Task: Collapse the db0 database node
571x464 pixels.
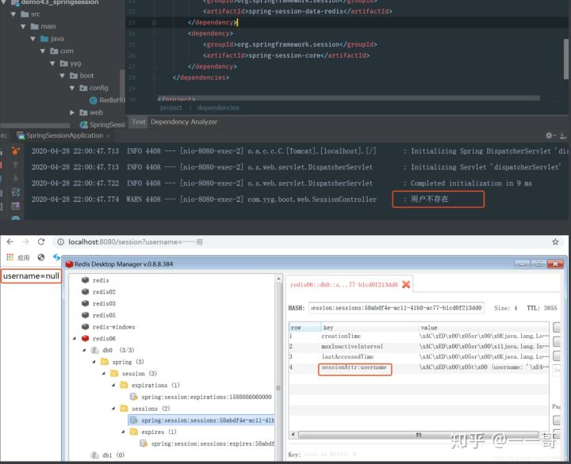Action: [x=84, y=350]
